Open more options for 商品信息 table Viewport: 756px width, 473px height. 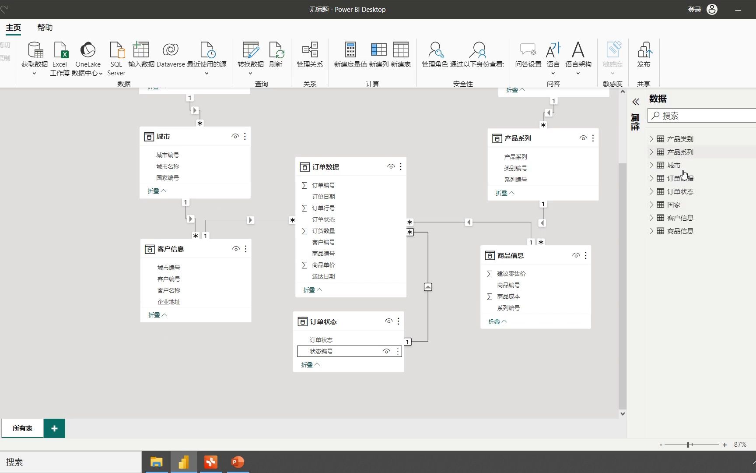(586, 255)
